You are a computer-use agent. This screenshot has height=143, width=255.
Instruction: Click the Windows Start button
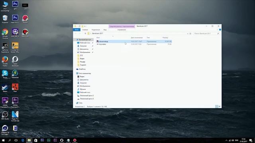[x=3, y=140]
